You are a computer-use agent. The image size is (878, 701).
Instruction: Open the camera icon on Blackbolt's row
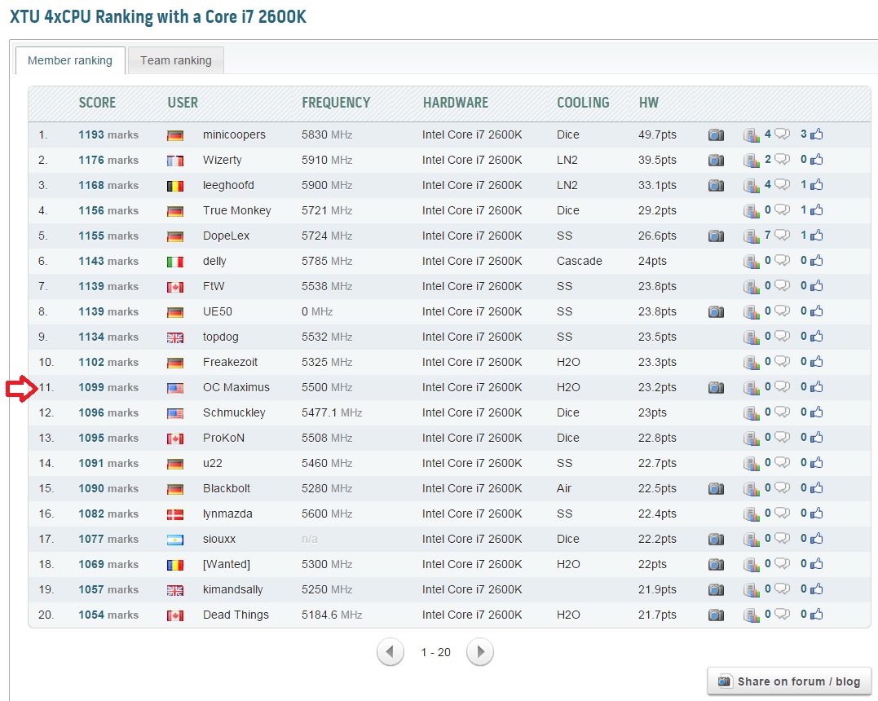716,489
